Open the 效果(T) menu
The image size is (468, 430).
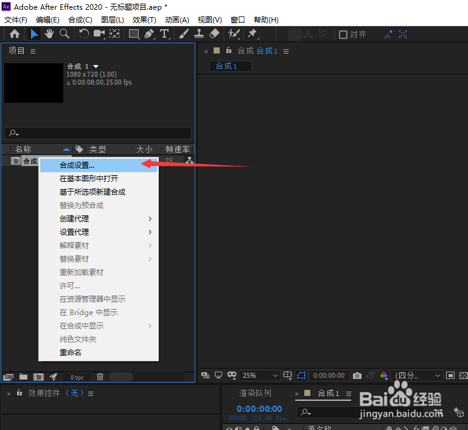[x=144, y=20]
